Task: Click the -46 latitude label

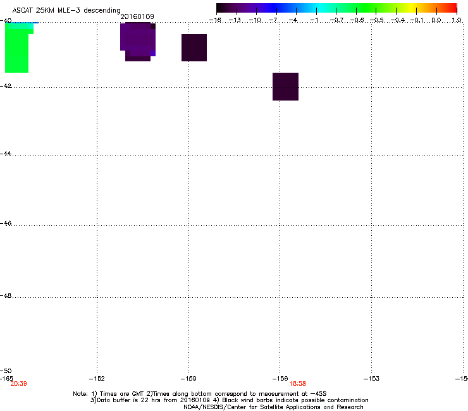Action: (x=6, y=224)
